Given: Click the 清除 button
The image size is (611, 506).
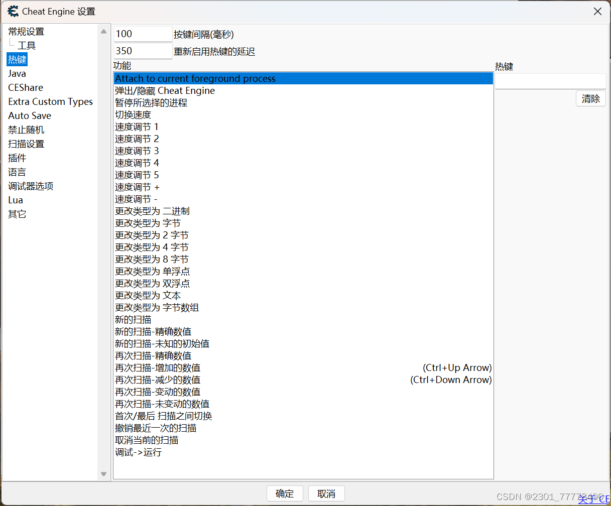Looking at the screenshot, I should (591, 99).
